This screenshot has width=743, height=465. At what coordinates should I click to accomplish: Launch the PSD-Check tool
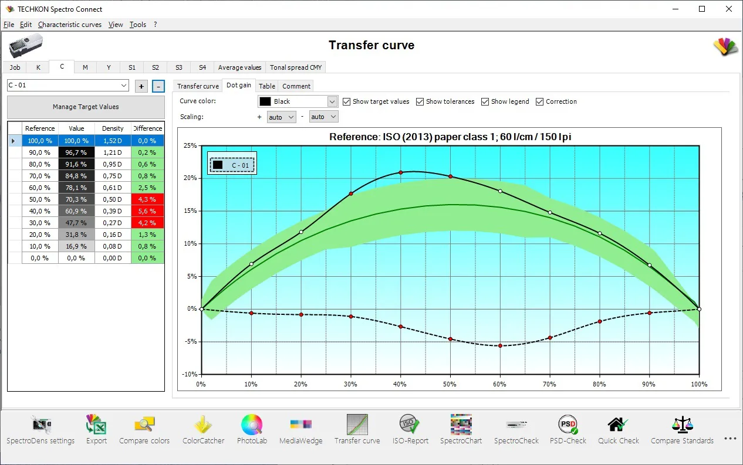coord(568,425)
